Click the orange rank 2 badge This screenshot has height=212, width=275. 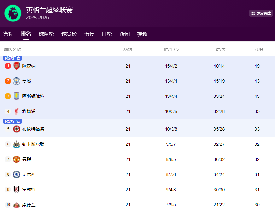coord(8,81)
